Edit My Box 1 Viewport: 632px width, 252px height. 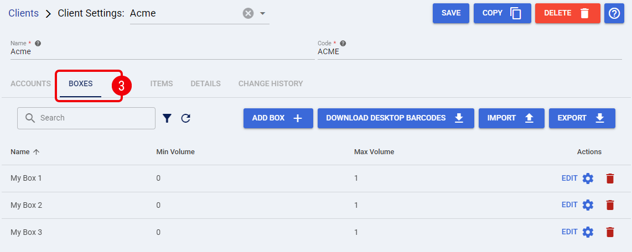click(x=569, y=178)
